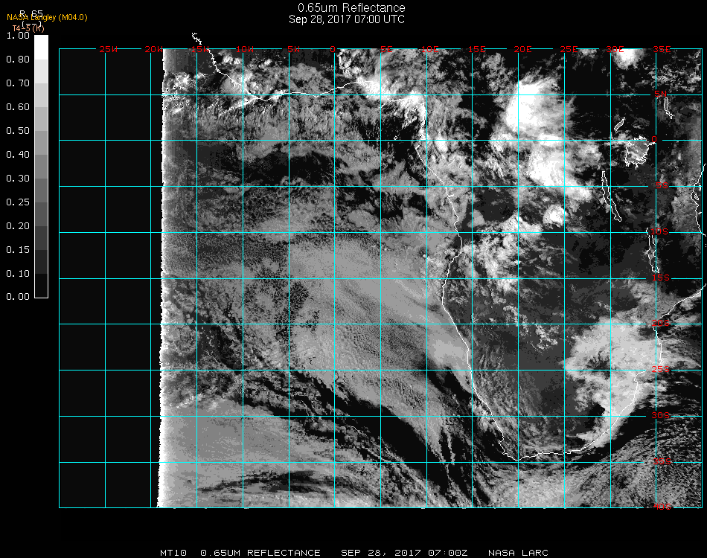Viewport: 707px width, 558px height.
Task: Click the 1.00 legend value
Action: point(18,36)
